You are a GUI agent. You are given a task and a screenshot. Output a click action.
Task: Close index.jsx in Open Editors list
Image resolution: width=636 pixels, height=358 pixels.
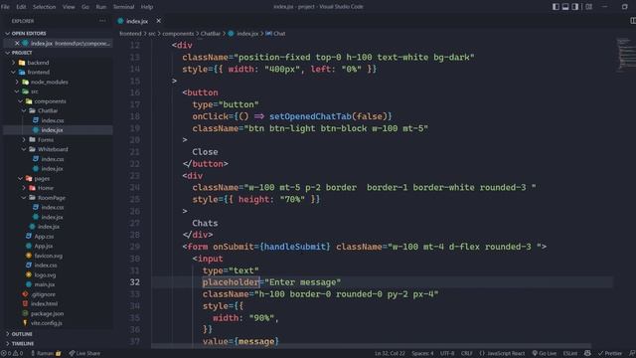[17, 43]
